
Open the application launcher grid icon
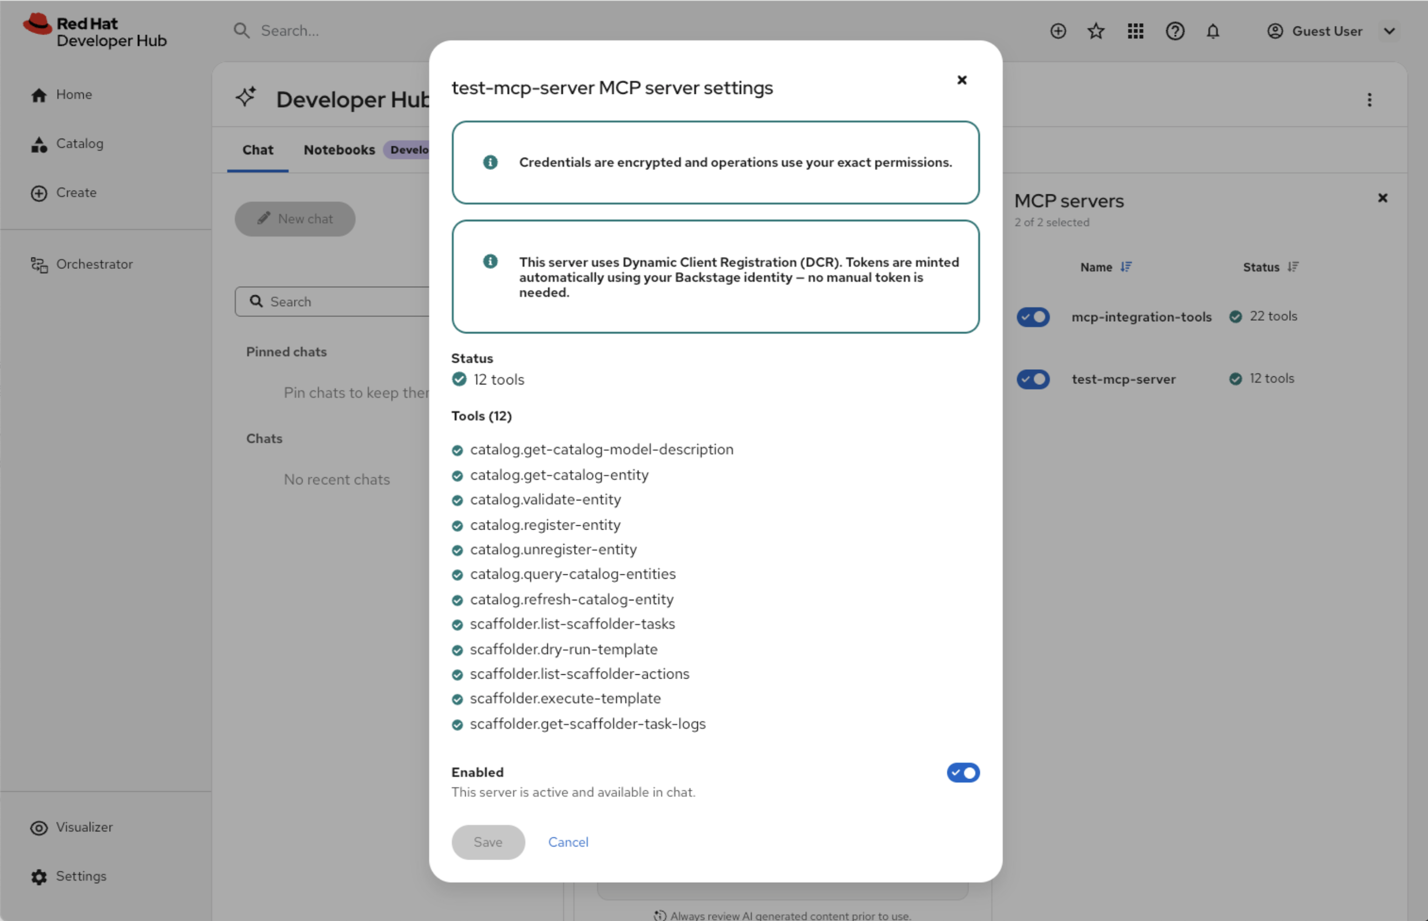[1135, 31]
